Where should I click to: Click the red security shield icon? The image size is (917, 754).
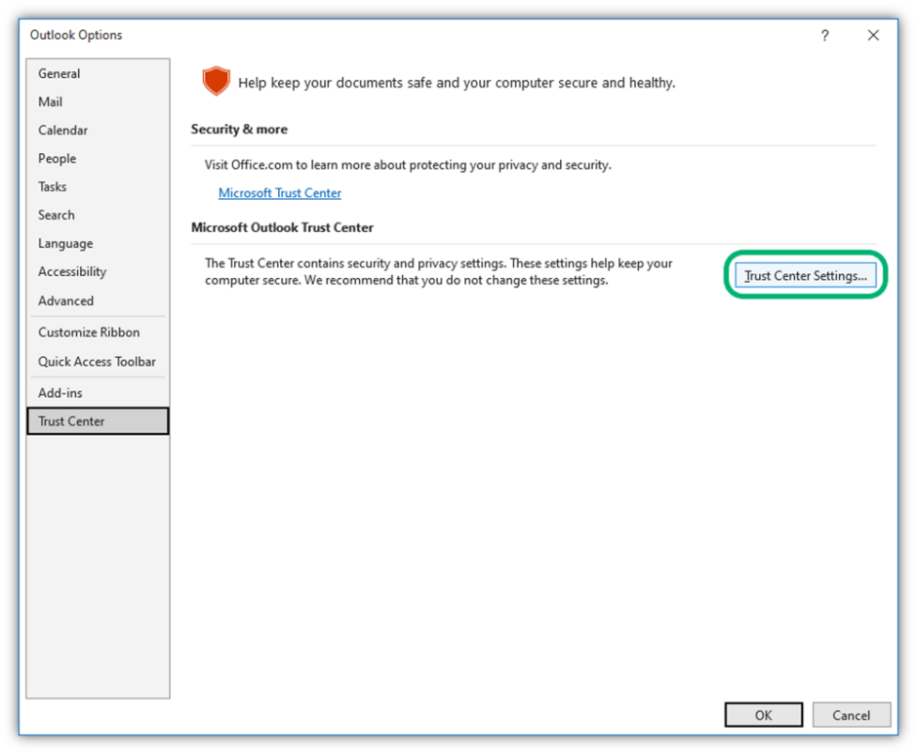pos(216,81)
